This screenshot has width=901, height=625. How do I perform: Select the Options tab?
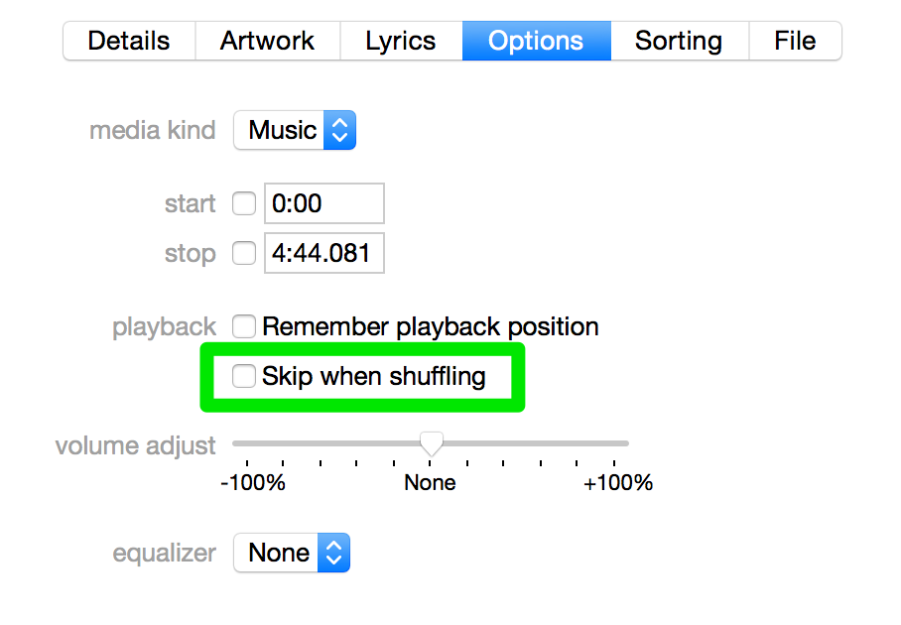point(536,42)
